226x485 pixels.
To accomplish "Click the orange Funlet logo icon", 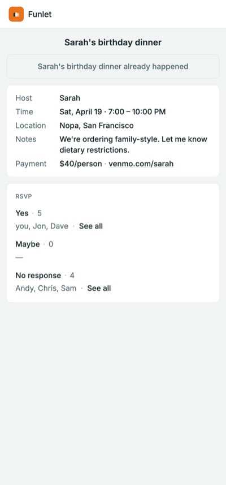I will click(x=16, y=14).
